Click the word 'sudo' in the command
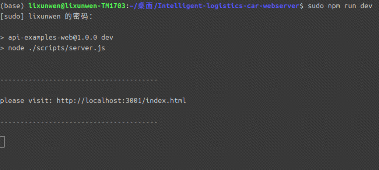379x170 pixels. 316,6
